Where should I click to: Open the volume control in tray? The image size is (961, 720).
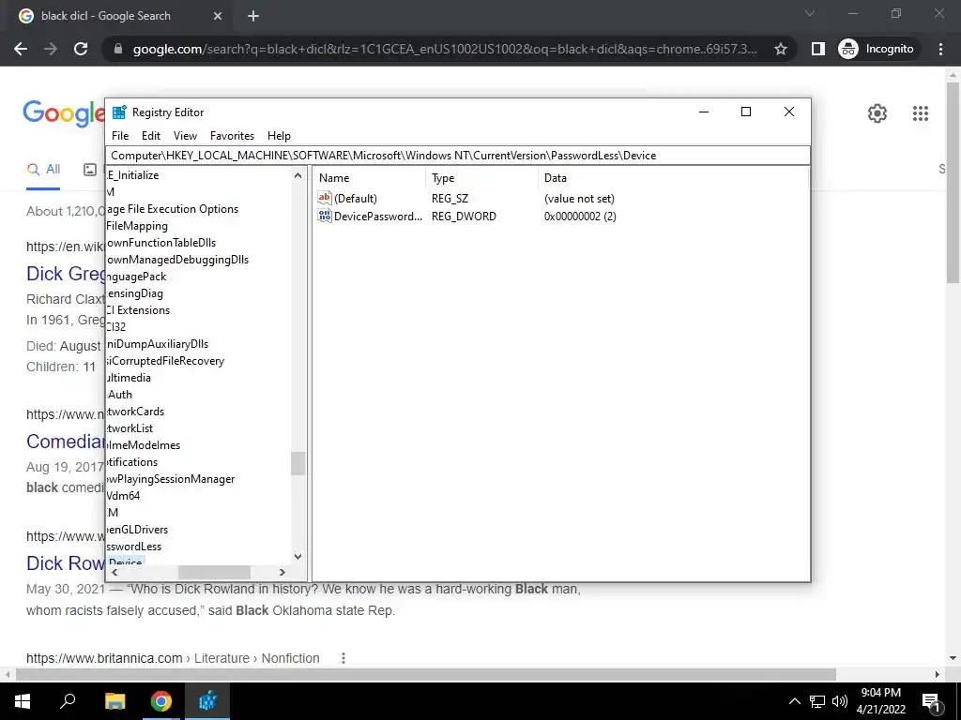click(x=840, y=701)
